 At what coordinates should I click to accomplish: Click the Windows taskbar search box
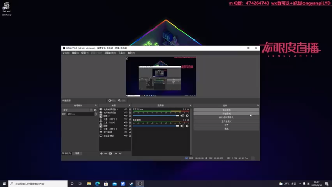38,184
